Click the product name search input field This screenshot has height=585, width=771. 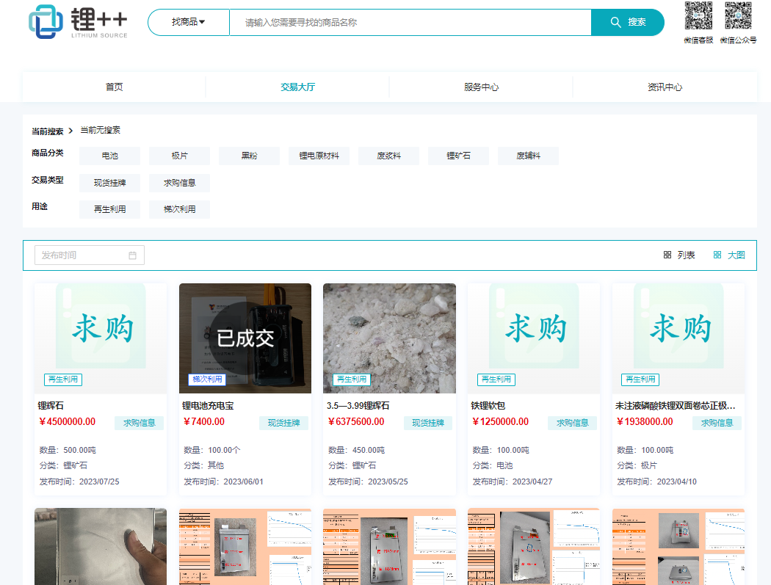pos(410,23)
